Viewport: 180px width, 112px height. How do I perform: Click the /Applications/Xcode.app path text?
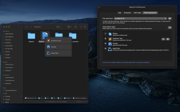click(x=120, y=45)
